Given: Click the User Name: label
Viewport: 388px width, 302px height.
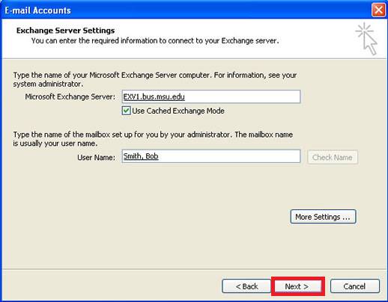Looking at the screenshot, I should tap(96, 158).
